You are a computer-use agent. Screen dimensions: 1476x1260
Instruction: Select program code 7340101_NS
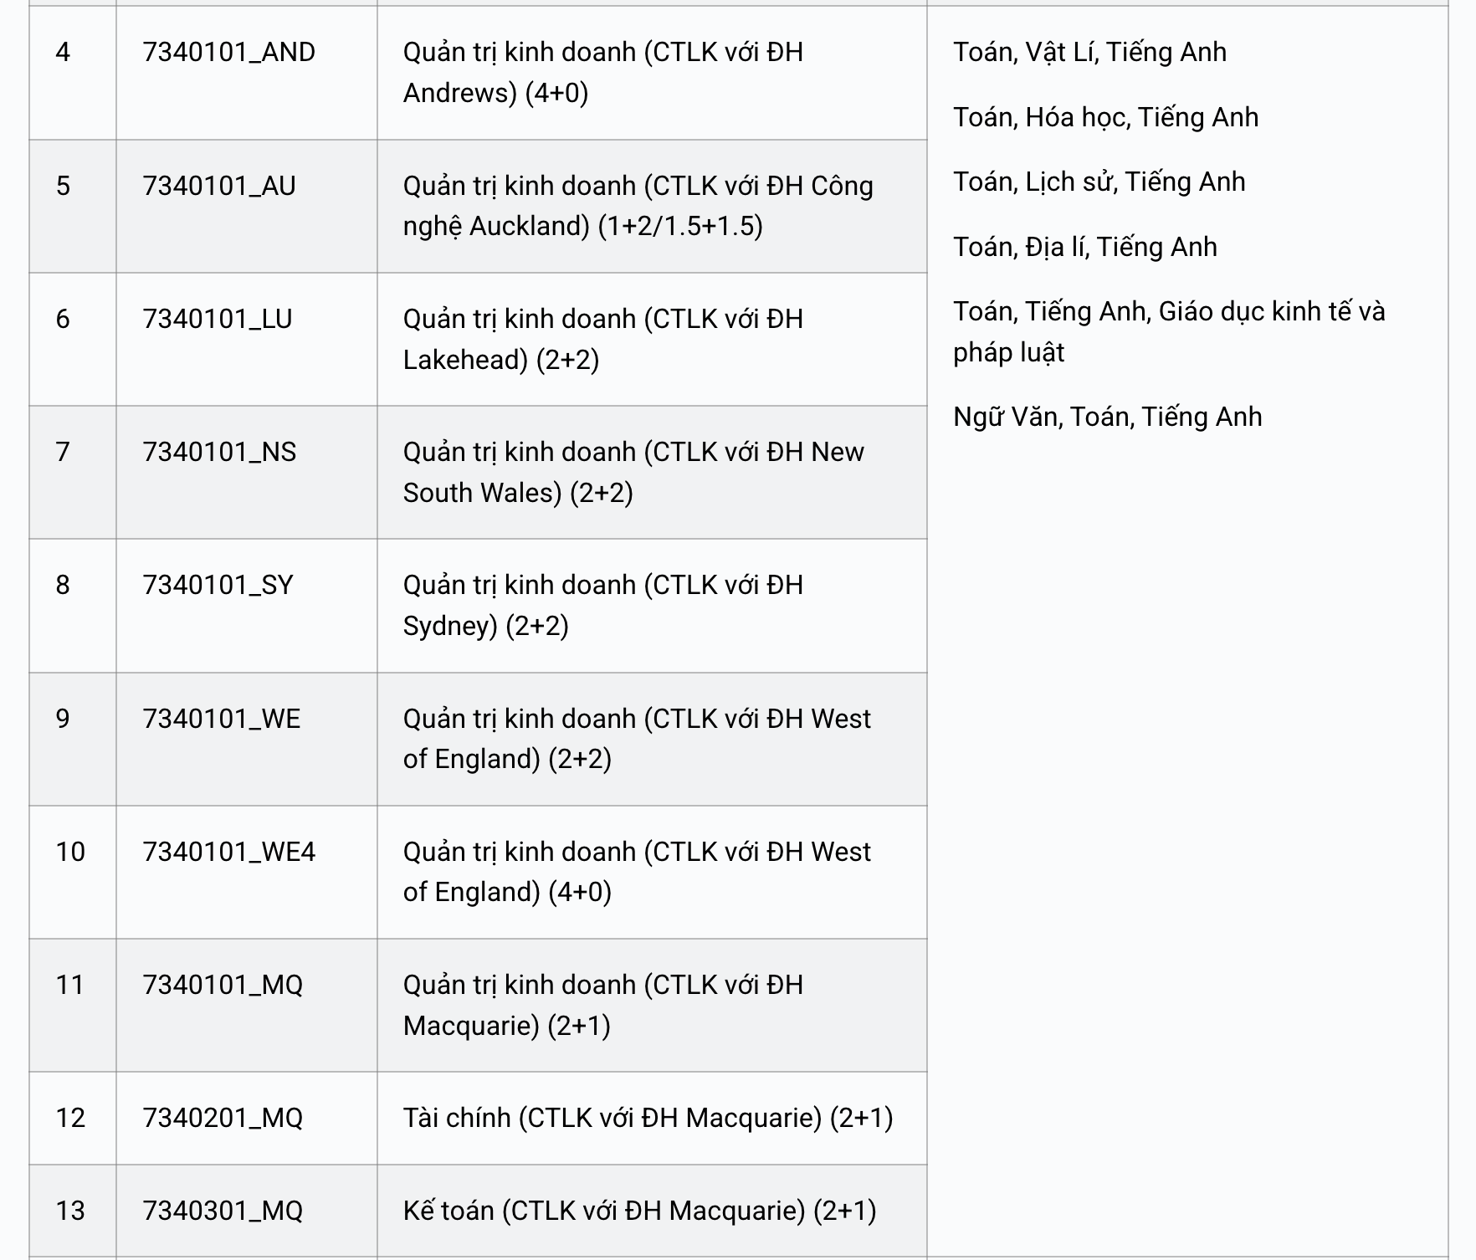pos(219,452)
